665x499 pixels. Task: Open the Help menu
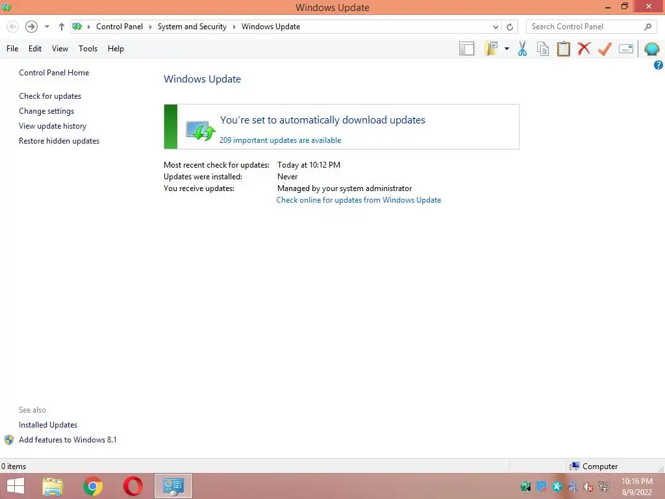click(116, 49)
